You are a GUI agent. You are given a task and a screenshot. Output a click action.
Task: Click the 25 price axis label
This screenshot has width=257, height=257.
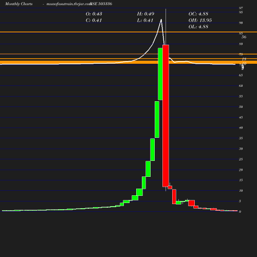241,159
